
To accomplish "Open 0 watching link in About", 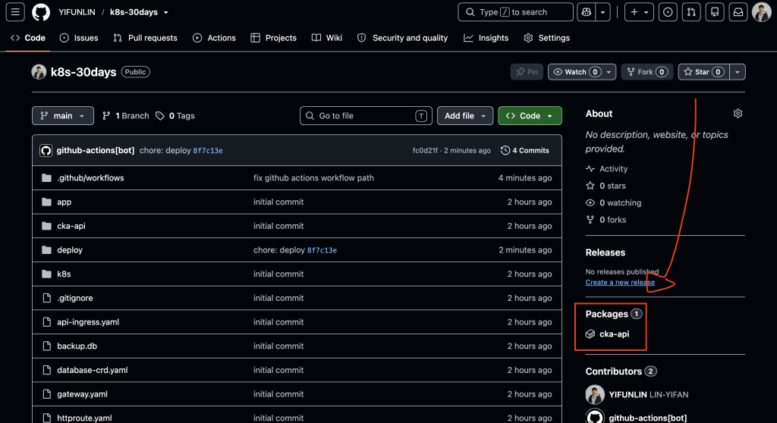I will pyautogui.click(x=613, y=202).
